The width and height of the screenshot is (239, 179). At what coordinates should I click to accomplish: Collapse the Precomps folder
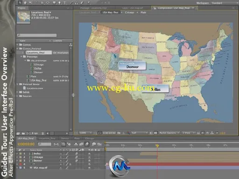pos(21,56)
